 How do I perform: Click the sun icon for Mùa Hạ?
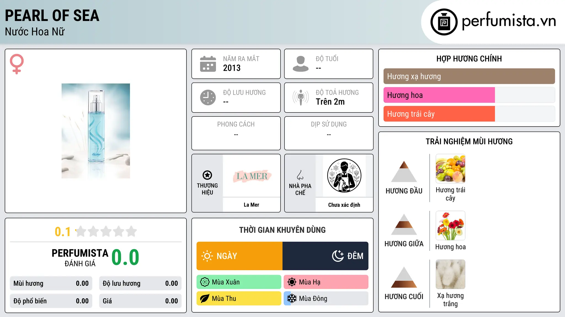click(292, 282)
